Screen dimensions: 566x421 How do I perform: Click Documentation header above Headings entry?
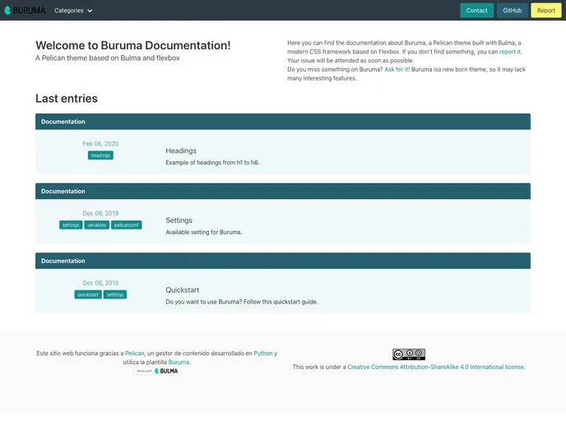click(x=283, y=122)
